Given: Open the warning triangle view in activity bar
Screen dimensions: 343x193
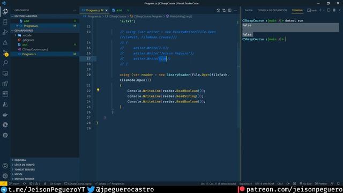Looking at the screenshot, I should pyautogui.click(x=5, y=42).
